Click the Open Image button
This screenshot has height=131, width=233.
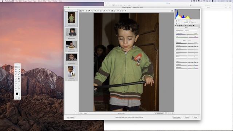pyautogui.click(x=177, y=117)
